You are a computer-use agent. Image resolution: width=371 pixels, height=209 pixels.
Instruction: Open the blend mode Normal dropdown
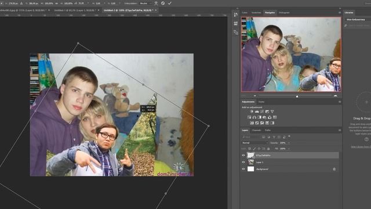(254, 143)
